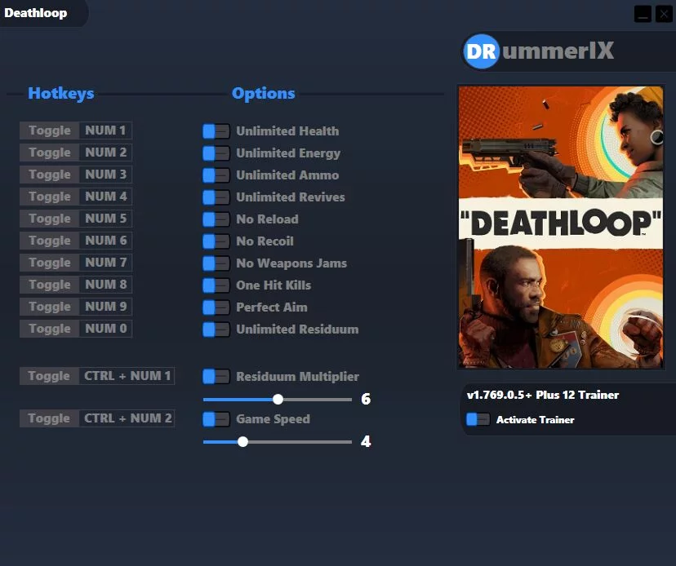Screen dimensions: 676x566
Task: Turn on Unlimited Energy switch
Action: 216,153
